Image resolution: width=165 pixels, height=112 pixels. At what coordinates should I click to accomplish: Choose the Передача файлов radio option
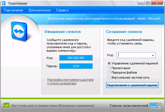[109, 72]
